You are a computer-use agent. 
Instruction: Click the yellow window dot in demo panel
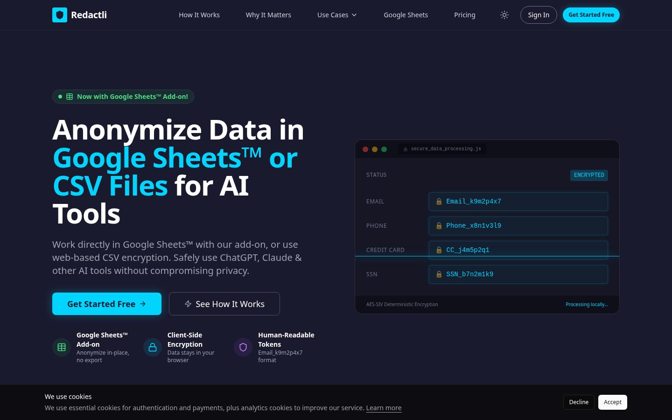click(x=375, y=149)
